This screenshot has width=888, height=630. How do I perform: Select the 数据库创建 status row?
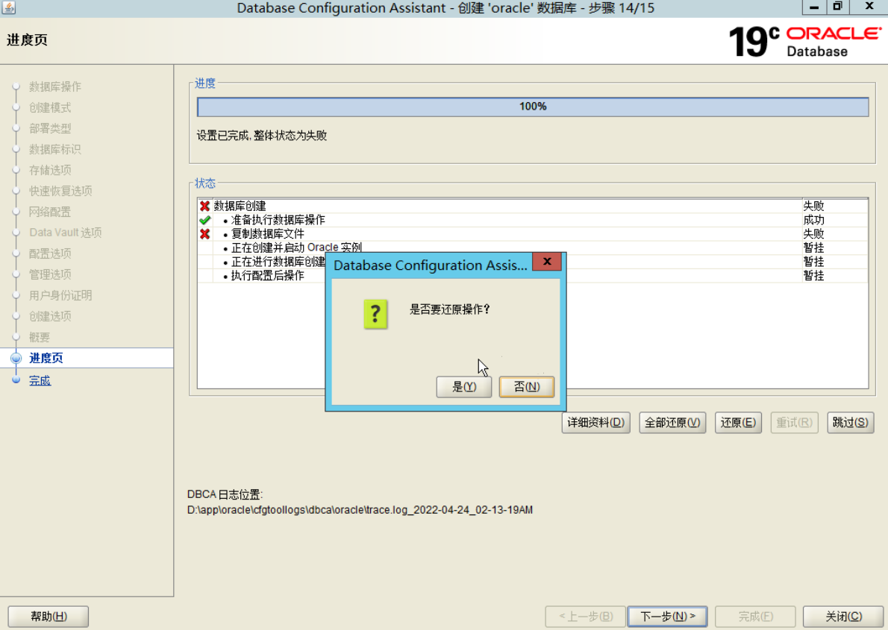click(532, 206)
